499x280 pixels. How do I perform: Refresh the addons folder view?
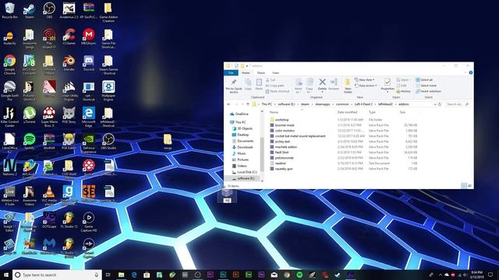pyautogui.click(x=440, y=104)
